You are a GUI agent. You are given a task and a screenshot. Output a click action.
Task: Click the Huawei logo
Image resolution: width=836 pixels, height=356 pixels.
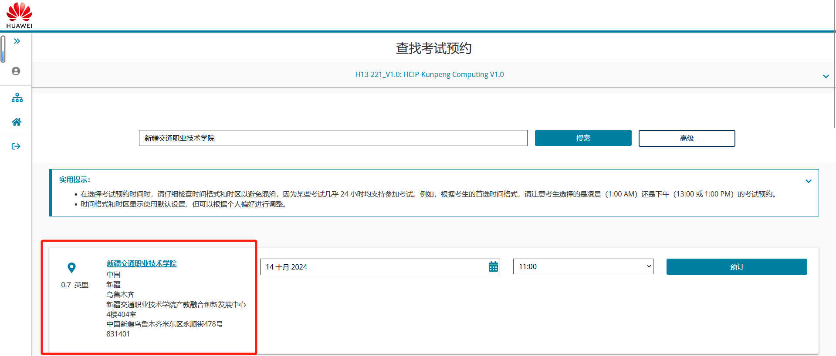[20, 15]
